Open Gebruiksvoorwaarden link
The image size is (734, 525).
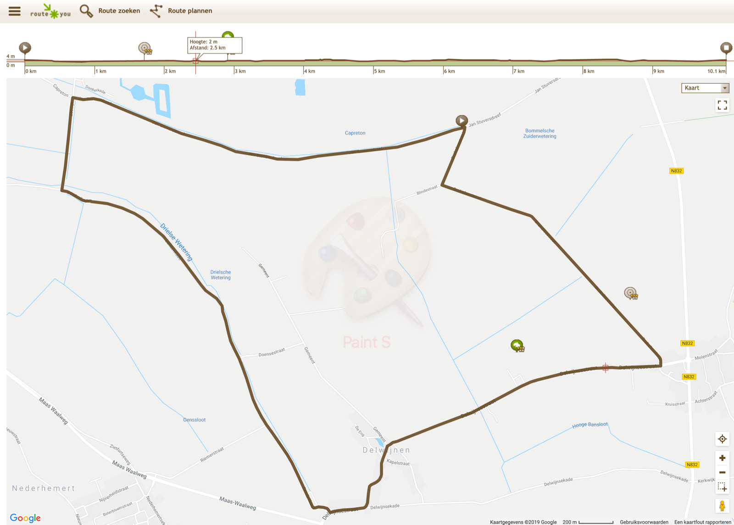coord(644,522)
